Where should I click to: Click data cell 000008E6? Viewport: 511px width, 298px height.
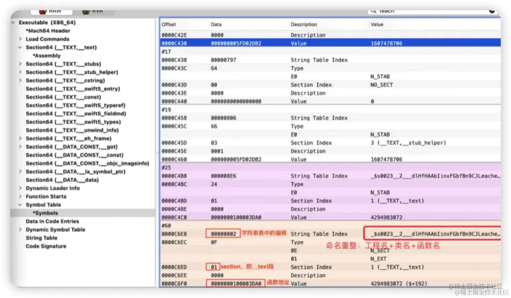click(x=223, y=176)
